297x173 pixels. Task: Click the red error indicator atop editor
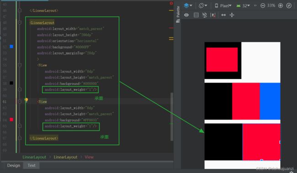pyautogui.click(x=171, y=3)
